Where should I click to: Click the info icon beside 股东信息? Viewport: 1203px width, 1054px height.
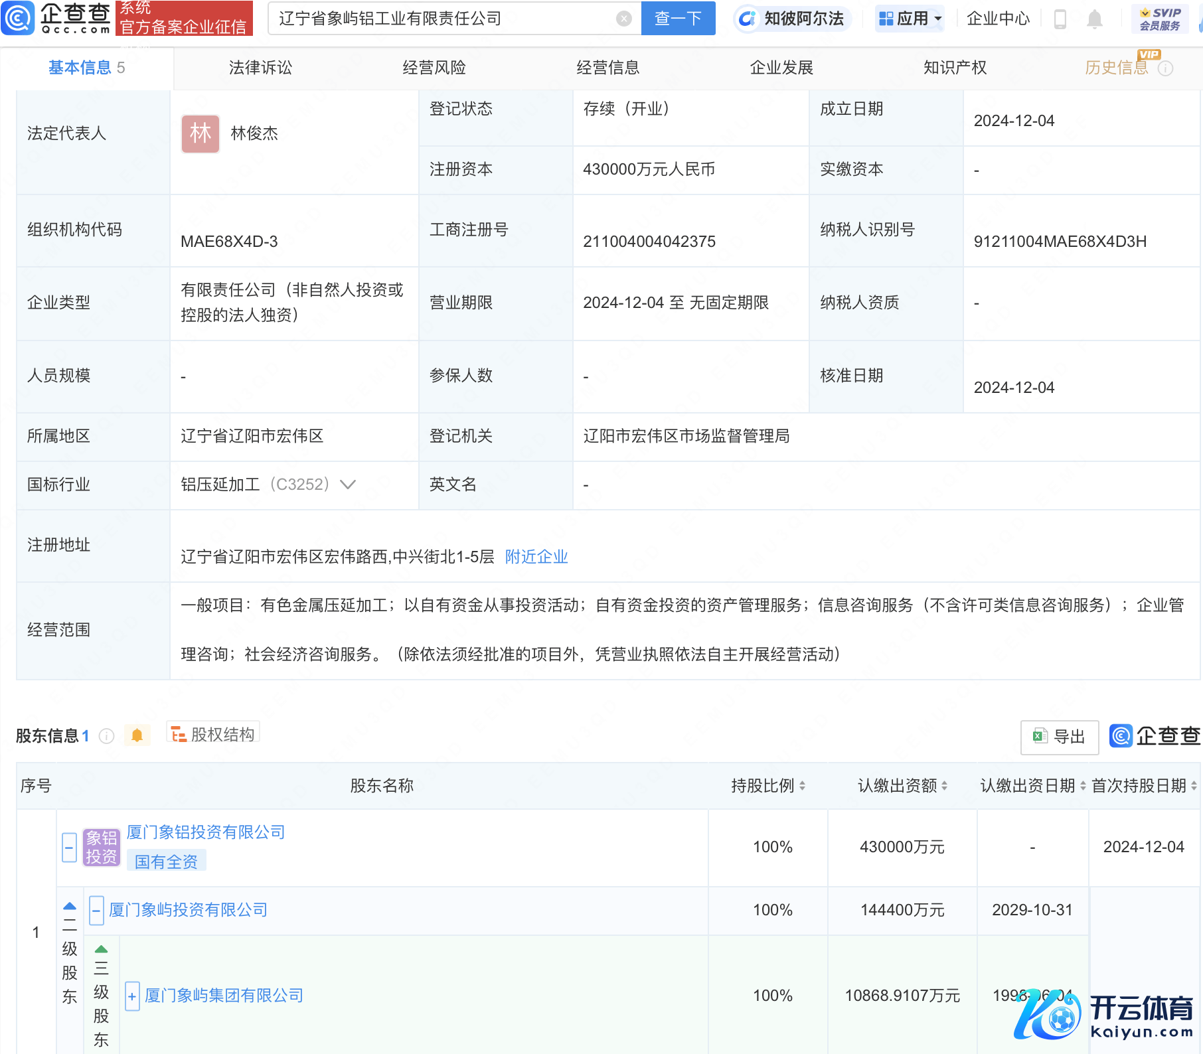click(x=106, y=736)
